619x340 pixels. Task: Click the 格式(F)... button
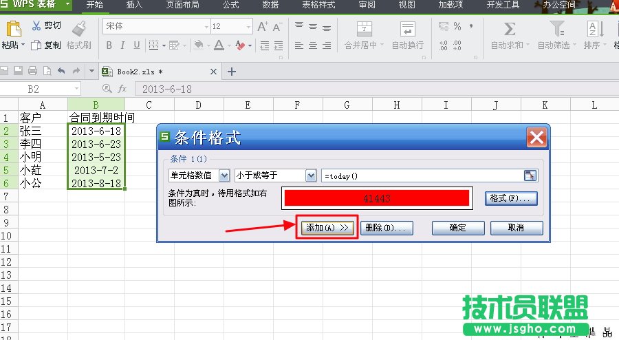(x=511, y=198)
